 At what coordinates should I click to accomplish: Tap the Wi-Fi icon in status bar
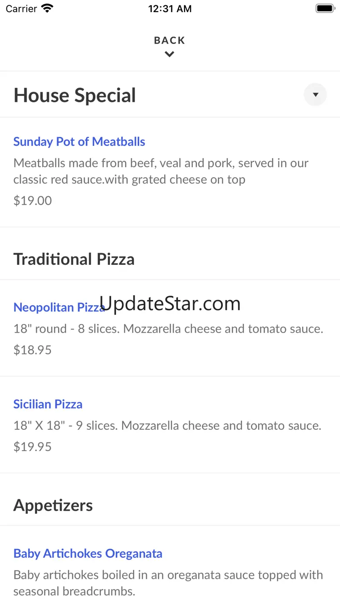47,8
